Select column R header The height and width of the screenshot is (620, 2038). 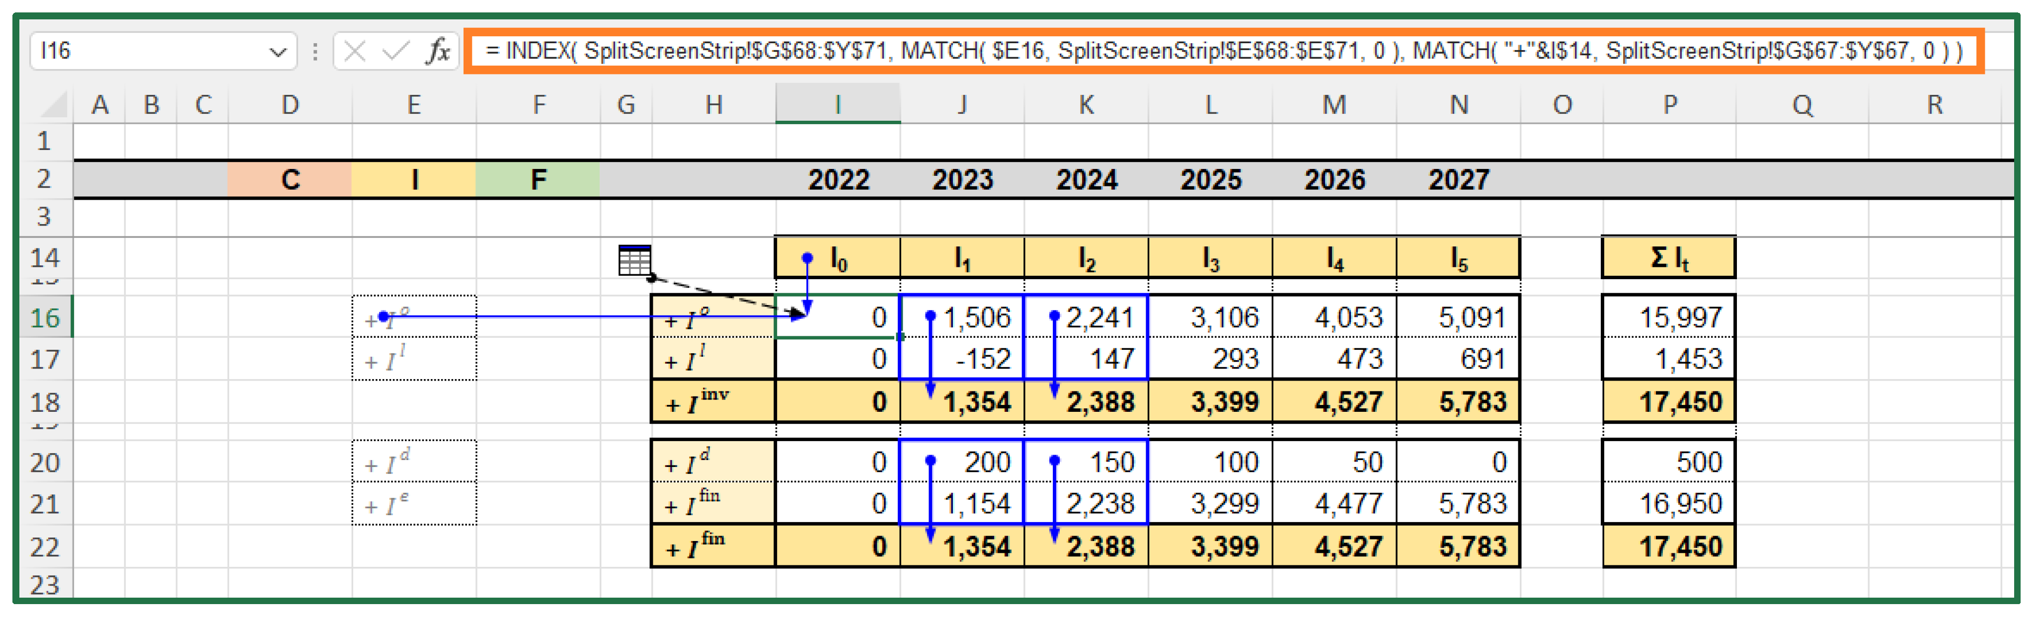coord(1934,104)
